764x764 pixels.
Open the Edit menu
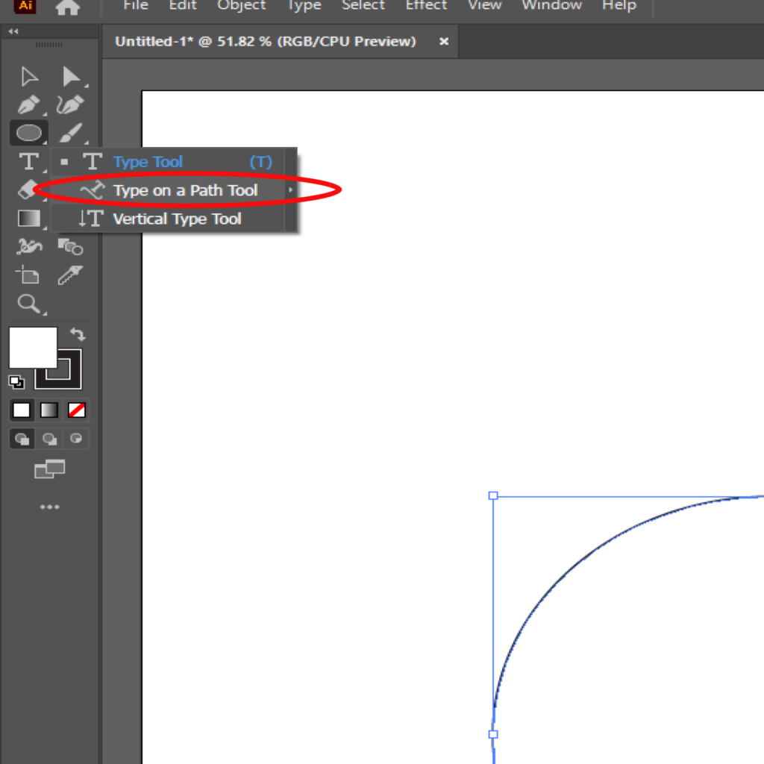[x=183, y=5]
